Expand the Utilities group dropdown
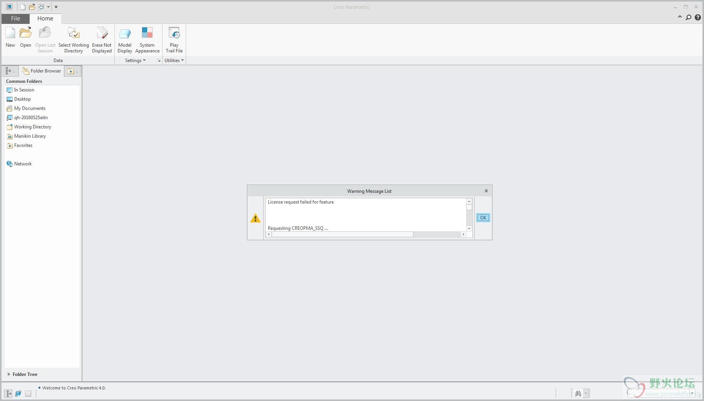This screenshot has width=704, height=401. 174,61
